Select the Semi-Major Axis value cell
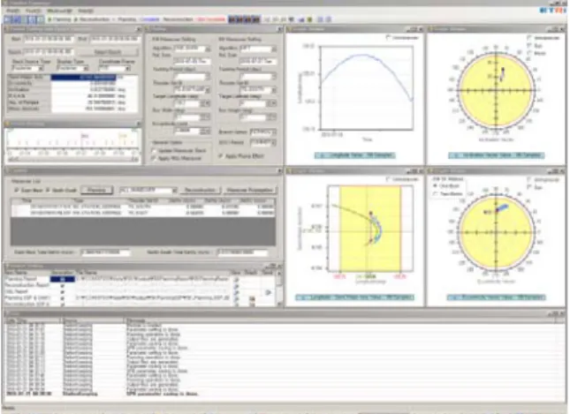This screenshot has width=570, height=414. point(84,78)
